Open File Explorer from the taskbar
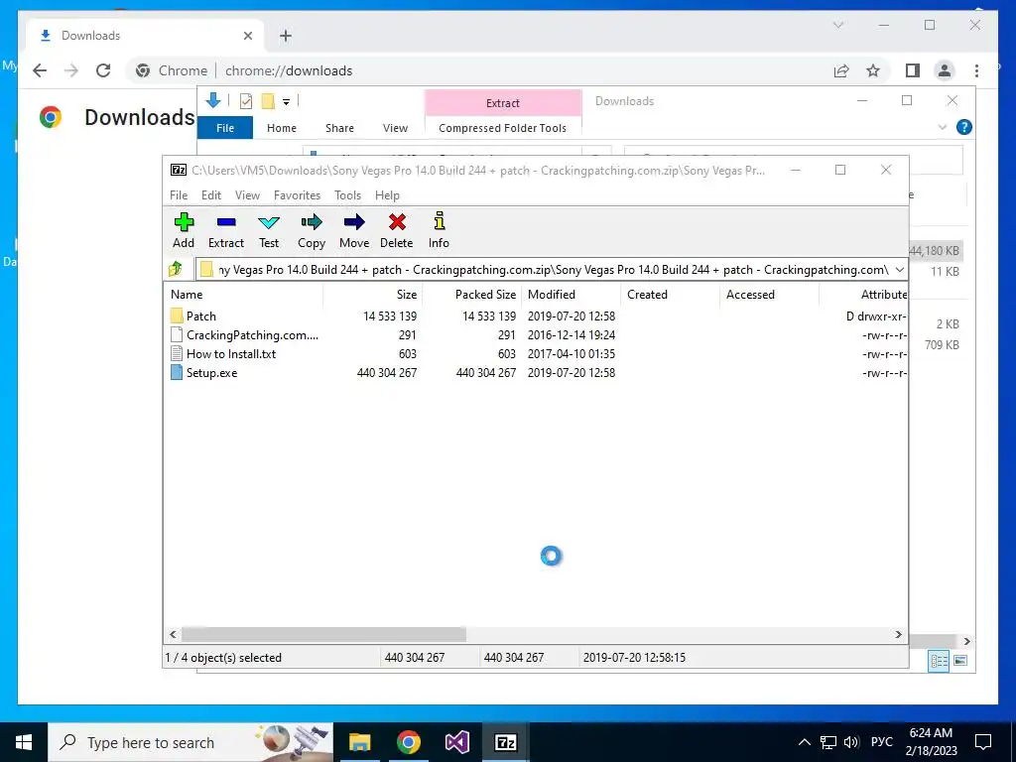Image resolution: width=1016 pixels, height=762 pixels. pos(359,742)
